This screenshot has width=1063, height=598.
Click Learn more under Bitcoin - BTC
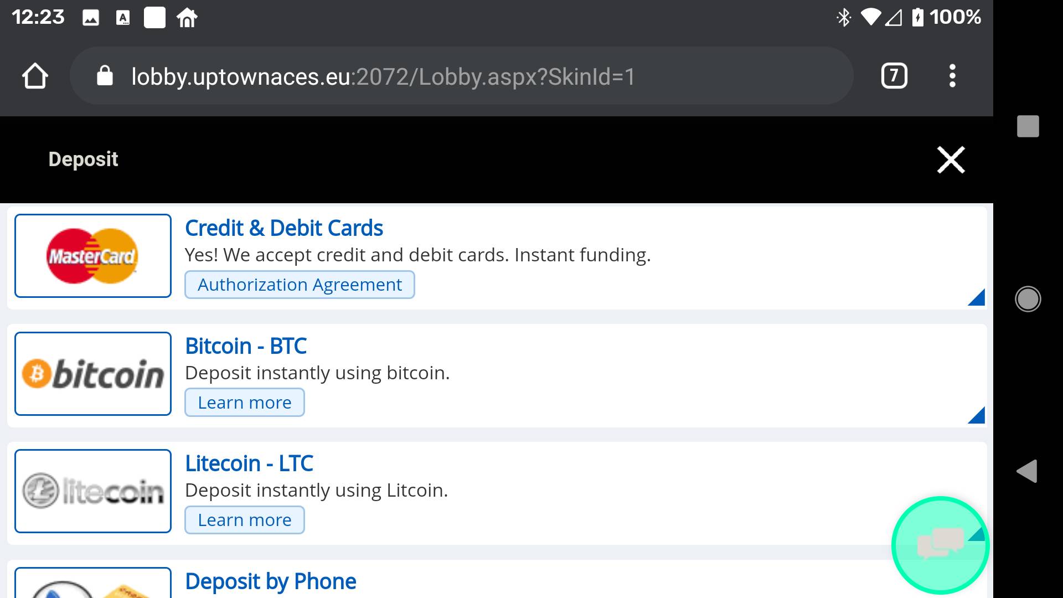[245, 403]
